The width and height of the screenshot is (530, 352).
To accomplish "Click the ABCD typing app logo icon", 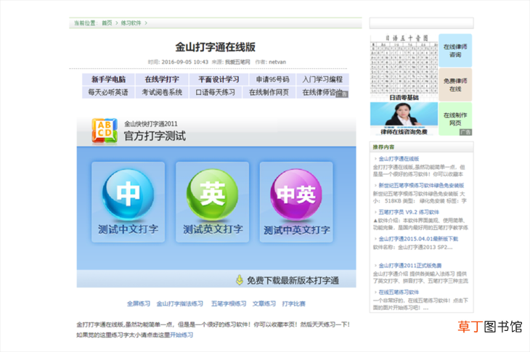I will pyautogui.click(x=105, y=131).
